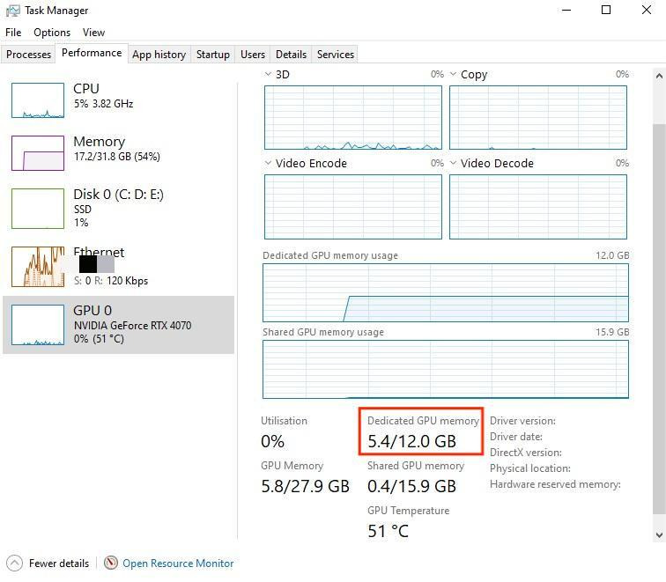666x582 pixels.
Task: Switch to the Startup tab
Action: point(212,55)
